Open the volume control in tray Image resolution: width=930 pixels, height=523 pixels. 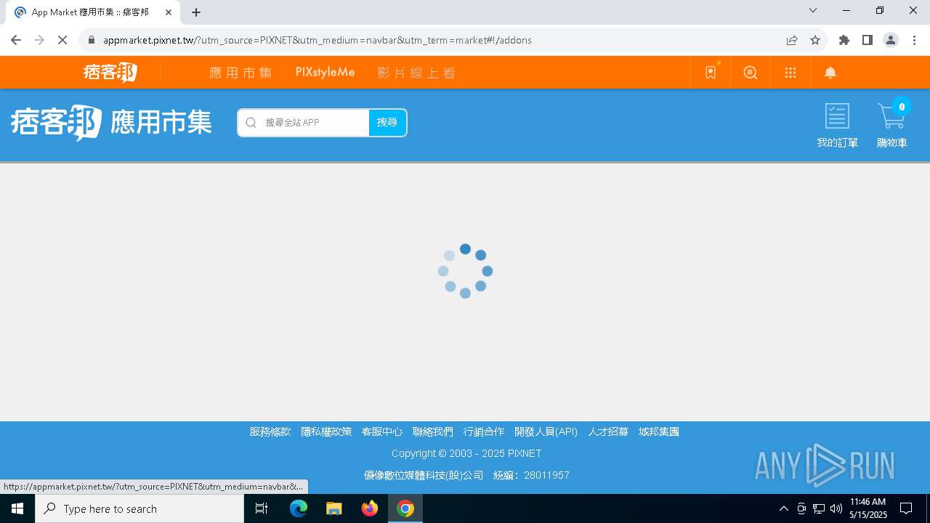tap(836, 508)
